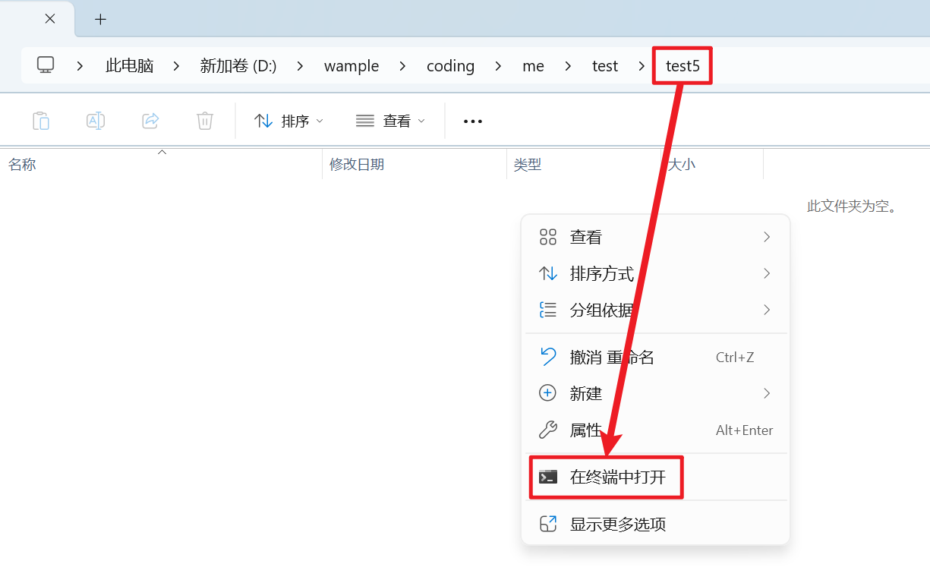The width and height of the screenshot is (930, 583).
Task: Click the Delete icon in the toolbar
Action: click(204, 120)
